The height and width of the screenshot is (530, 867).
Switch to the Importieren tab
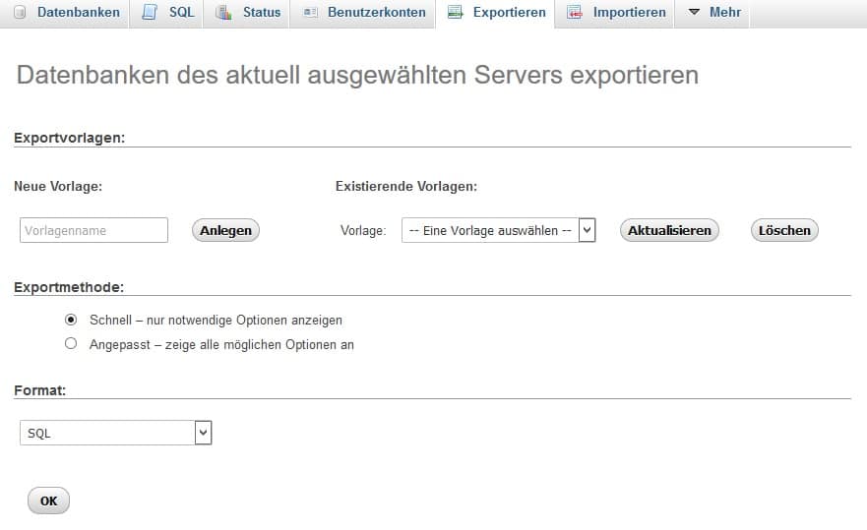coord(629,13)
